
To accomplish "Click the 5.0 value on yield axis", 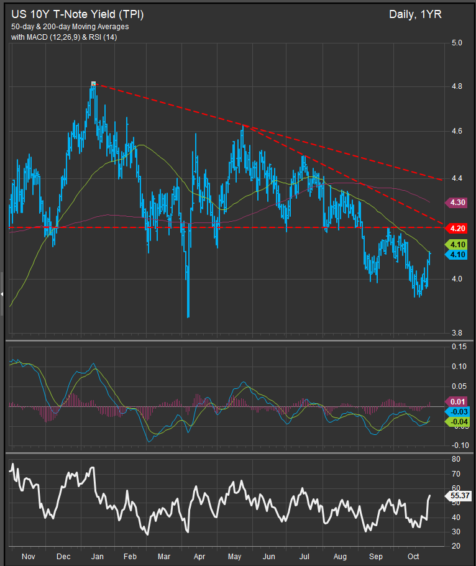I will (457, 43).
